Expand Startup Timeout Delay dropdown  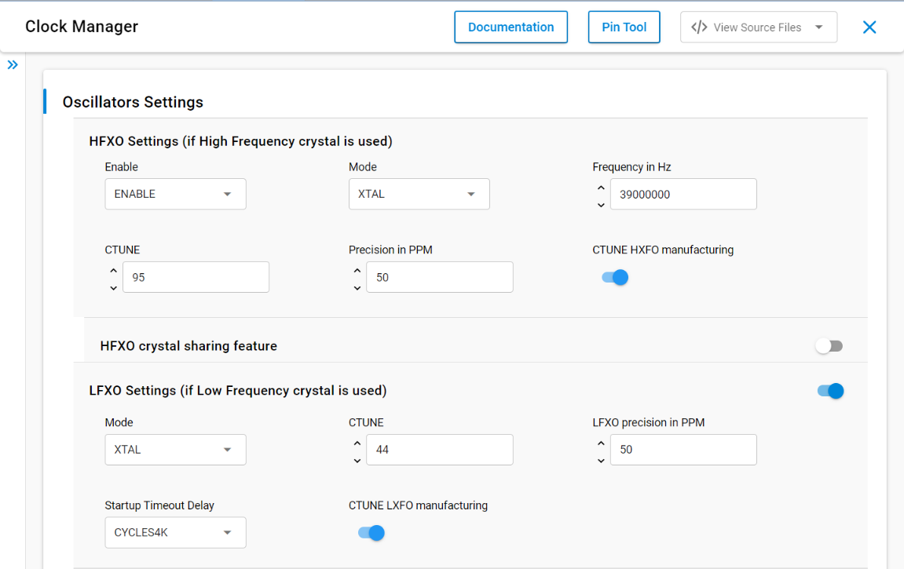[175, 533]
